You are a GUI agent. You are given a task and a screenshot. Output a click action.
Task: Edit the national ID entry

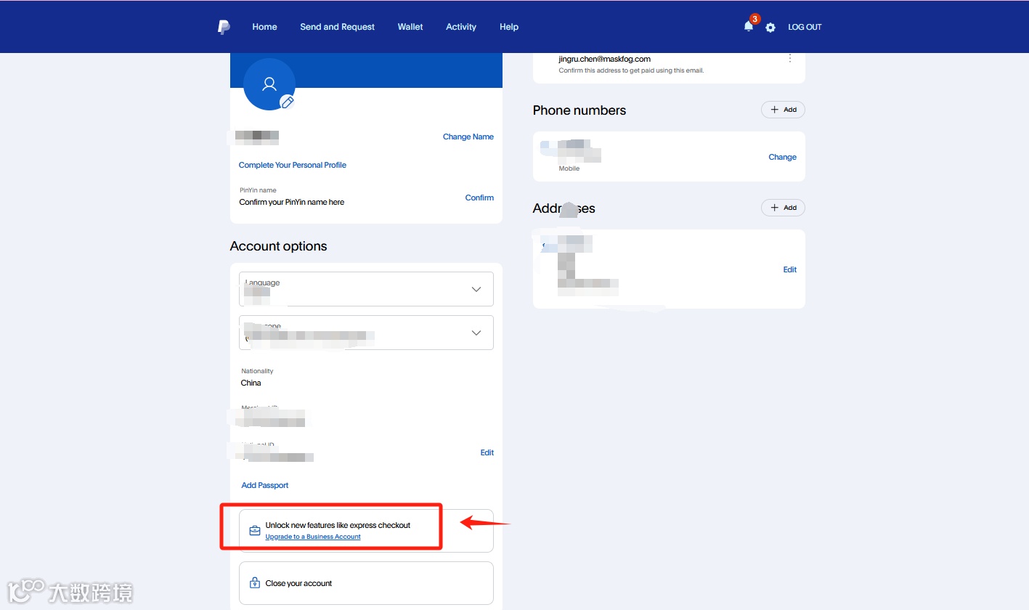487,452
